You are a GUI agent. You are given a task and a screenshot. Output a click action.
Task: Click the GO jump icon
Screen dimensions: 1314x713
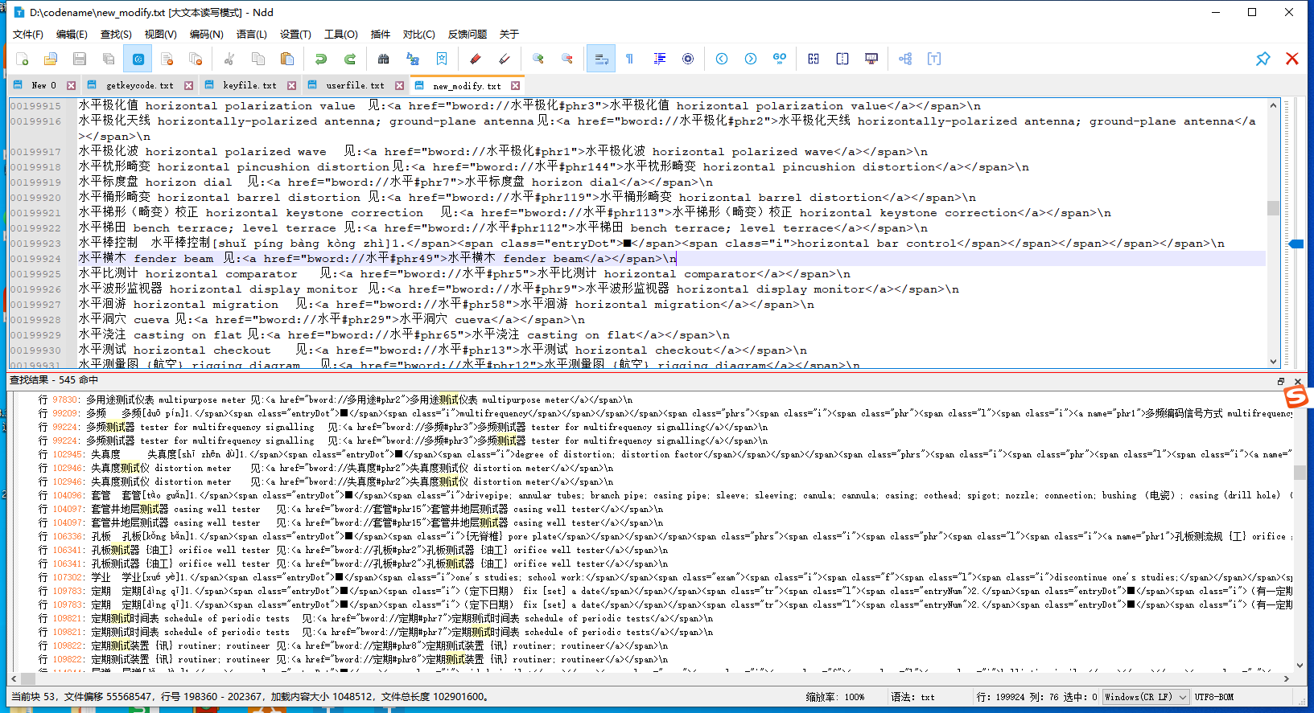pyautogui.click(x=780, y=59)
